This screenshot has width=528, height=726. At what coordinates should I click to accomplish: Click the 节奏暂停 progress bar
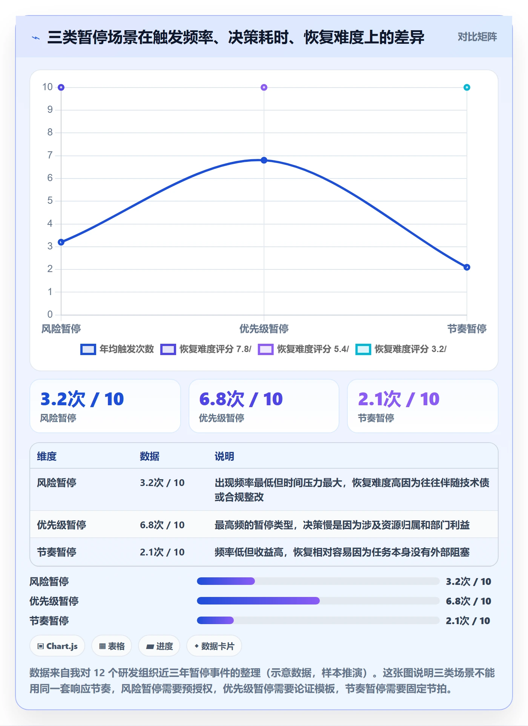click(x=318, y=620)
